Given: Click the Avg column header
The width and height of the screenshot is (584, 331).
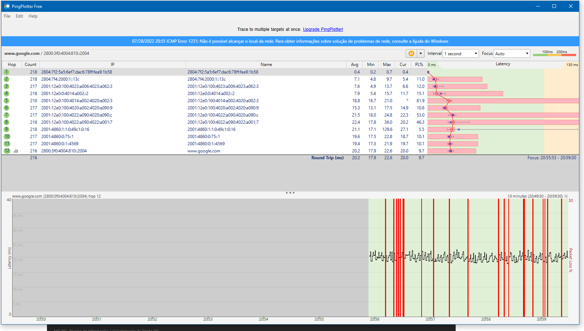Looking at the screenshot, I should click(355, 65).
